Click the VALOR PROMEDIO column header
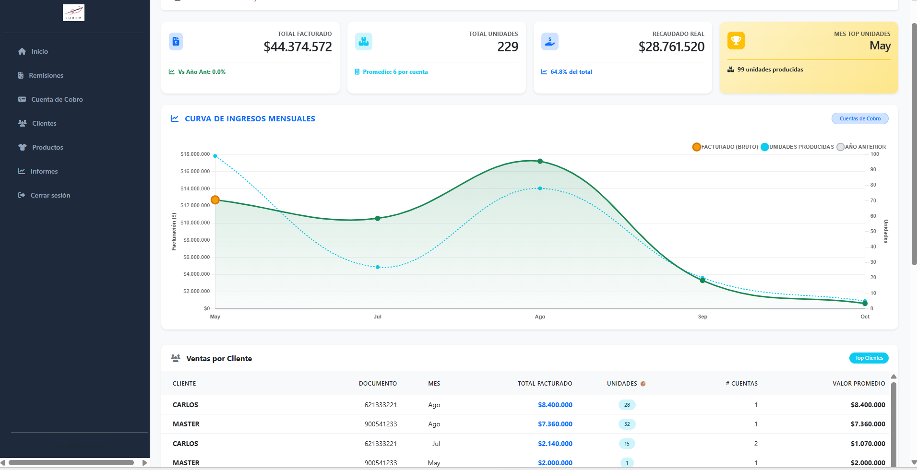This screenshot has width=917, height=470. coord(858,384)
